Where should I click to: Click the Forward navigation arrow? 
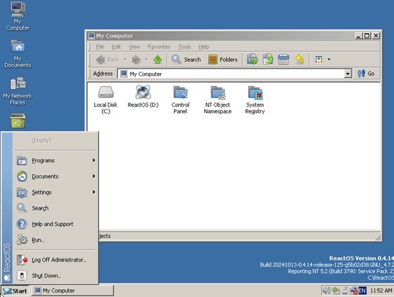coord(136,59)
